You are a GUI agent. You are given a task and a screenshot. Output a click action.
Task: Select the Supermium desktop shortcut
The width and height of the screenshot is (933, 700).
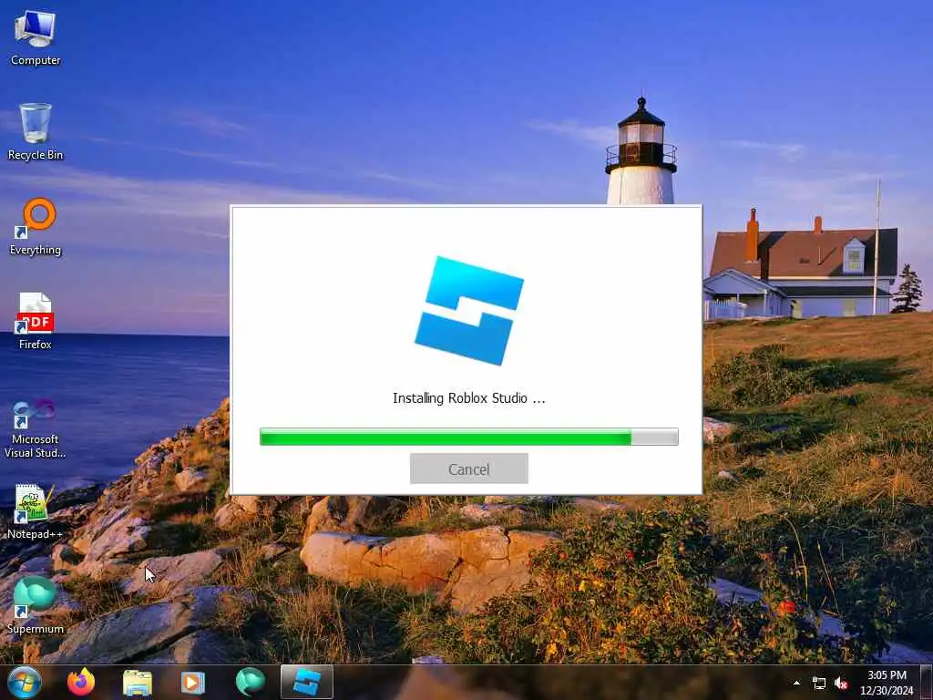[x=36, y=605]
